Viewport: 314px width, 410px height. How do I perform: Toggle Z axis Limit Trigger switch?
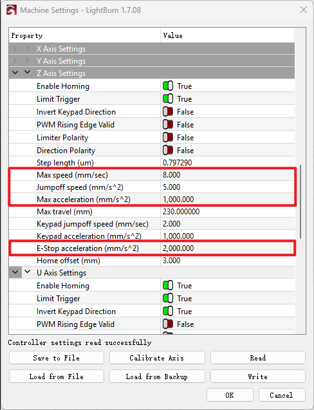pos(168,99)
